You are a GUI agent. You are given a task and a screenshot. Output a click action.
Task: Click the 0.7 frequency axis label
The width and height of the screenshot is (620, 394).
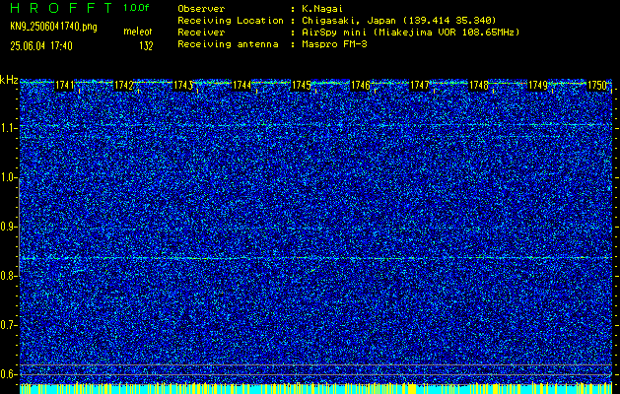[9, 325]
